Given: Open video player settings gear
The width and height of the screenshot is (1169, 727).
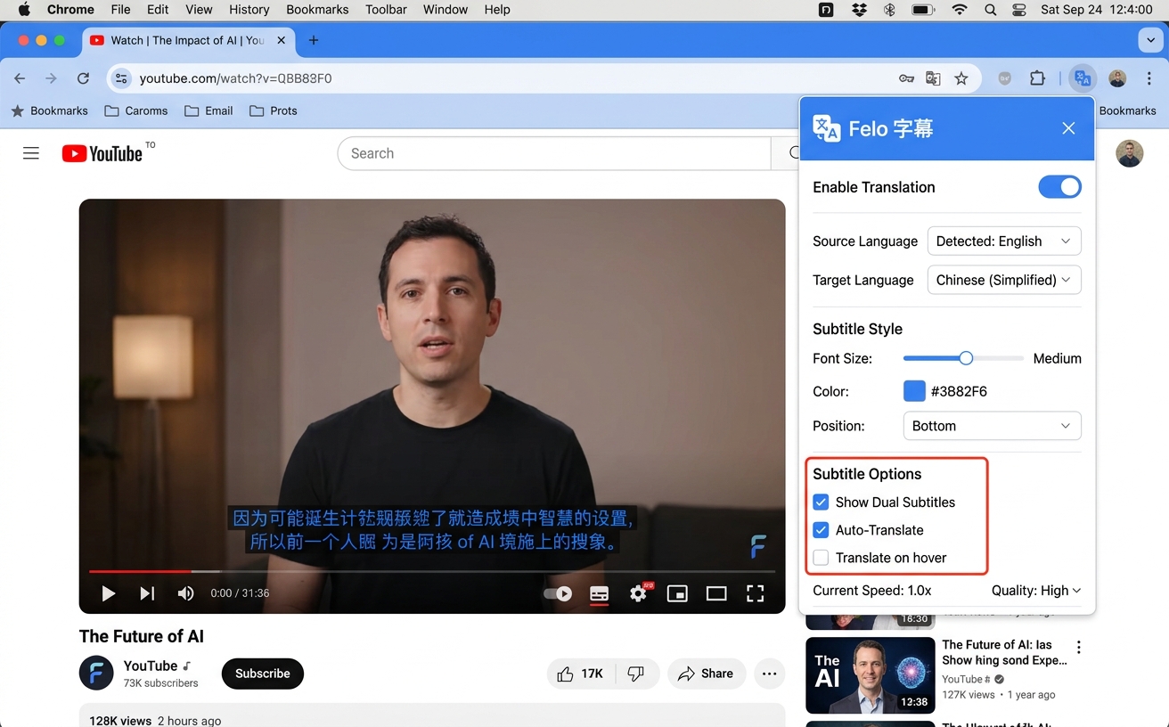Looking at the screenshot, I should pyautogui.click(x=638, y=593).
